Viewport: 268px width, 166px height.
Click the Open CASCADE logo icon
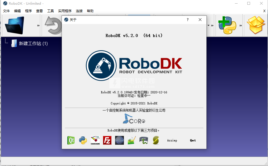tap(95, 140)
